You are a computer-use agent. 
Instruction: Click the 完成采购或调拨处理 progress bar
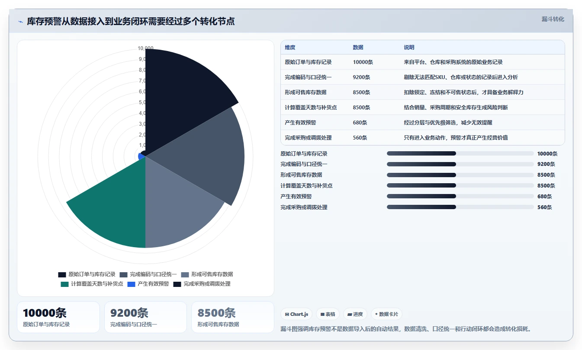point(460,207)
